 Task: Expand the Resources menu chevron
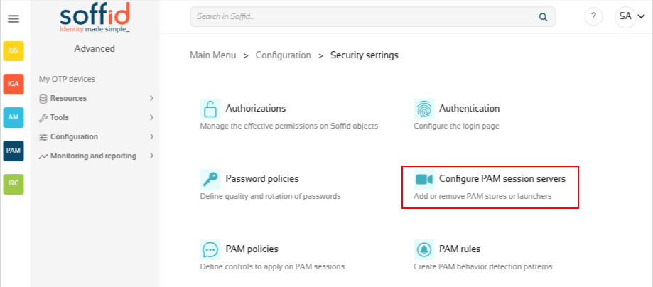(x=151, y=98)
